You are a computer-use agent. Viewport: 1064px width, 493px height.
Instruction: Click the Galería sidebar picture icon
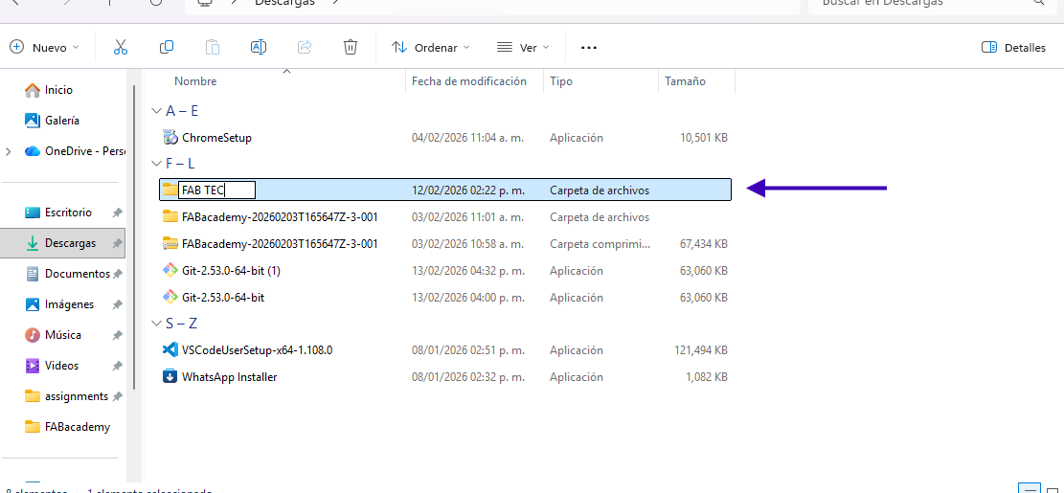pyautogui.click(x=32, y=120)
